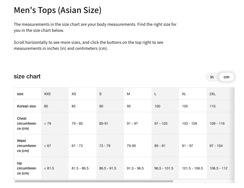Click the size chart heading
The width and height of the screenshot is (244, 188).
coord(27,76)
